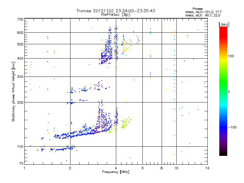
Task: Click the x-axis '16' tick label
Action: click(x=207, y=168)
